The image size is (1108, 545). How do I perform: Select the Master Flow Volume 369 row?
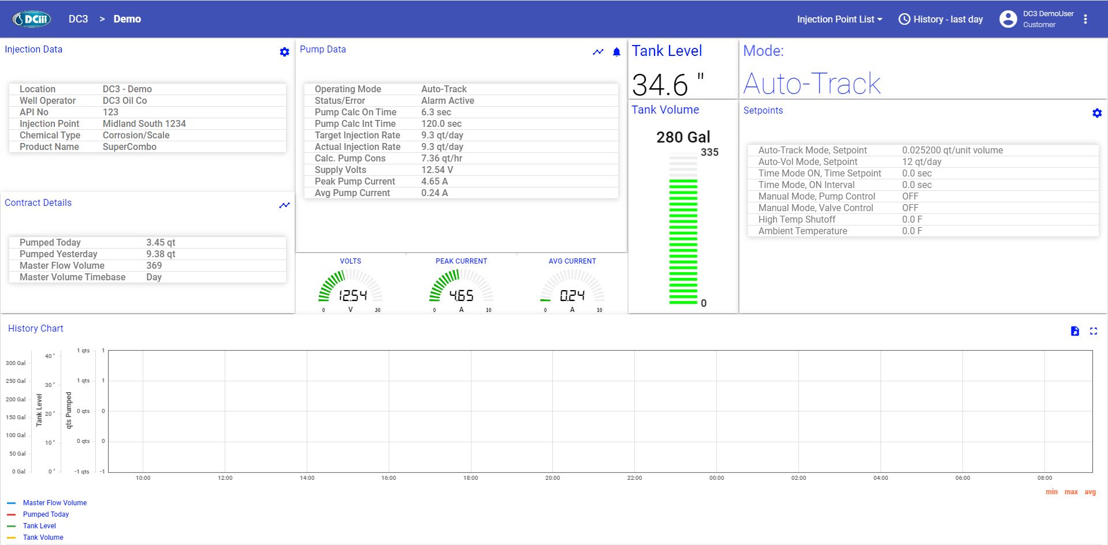tap(147, 266)
